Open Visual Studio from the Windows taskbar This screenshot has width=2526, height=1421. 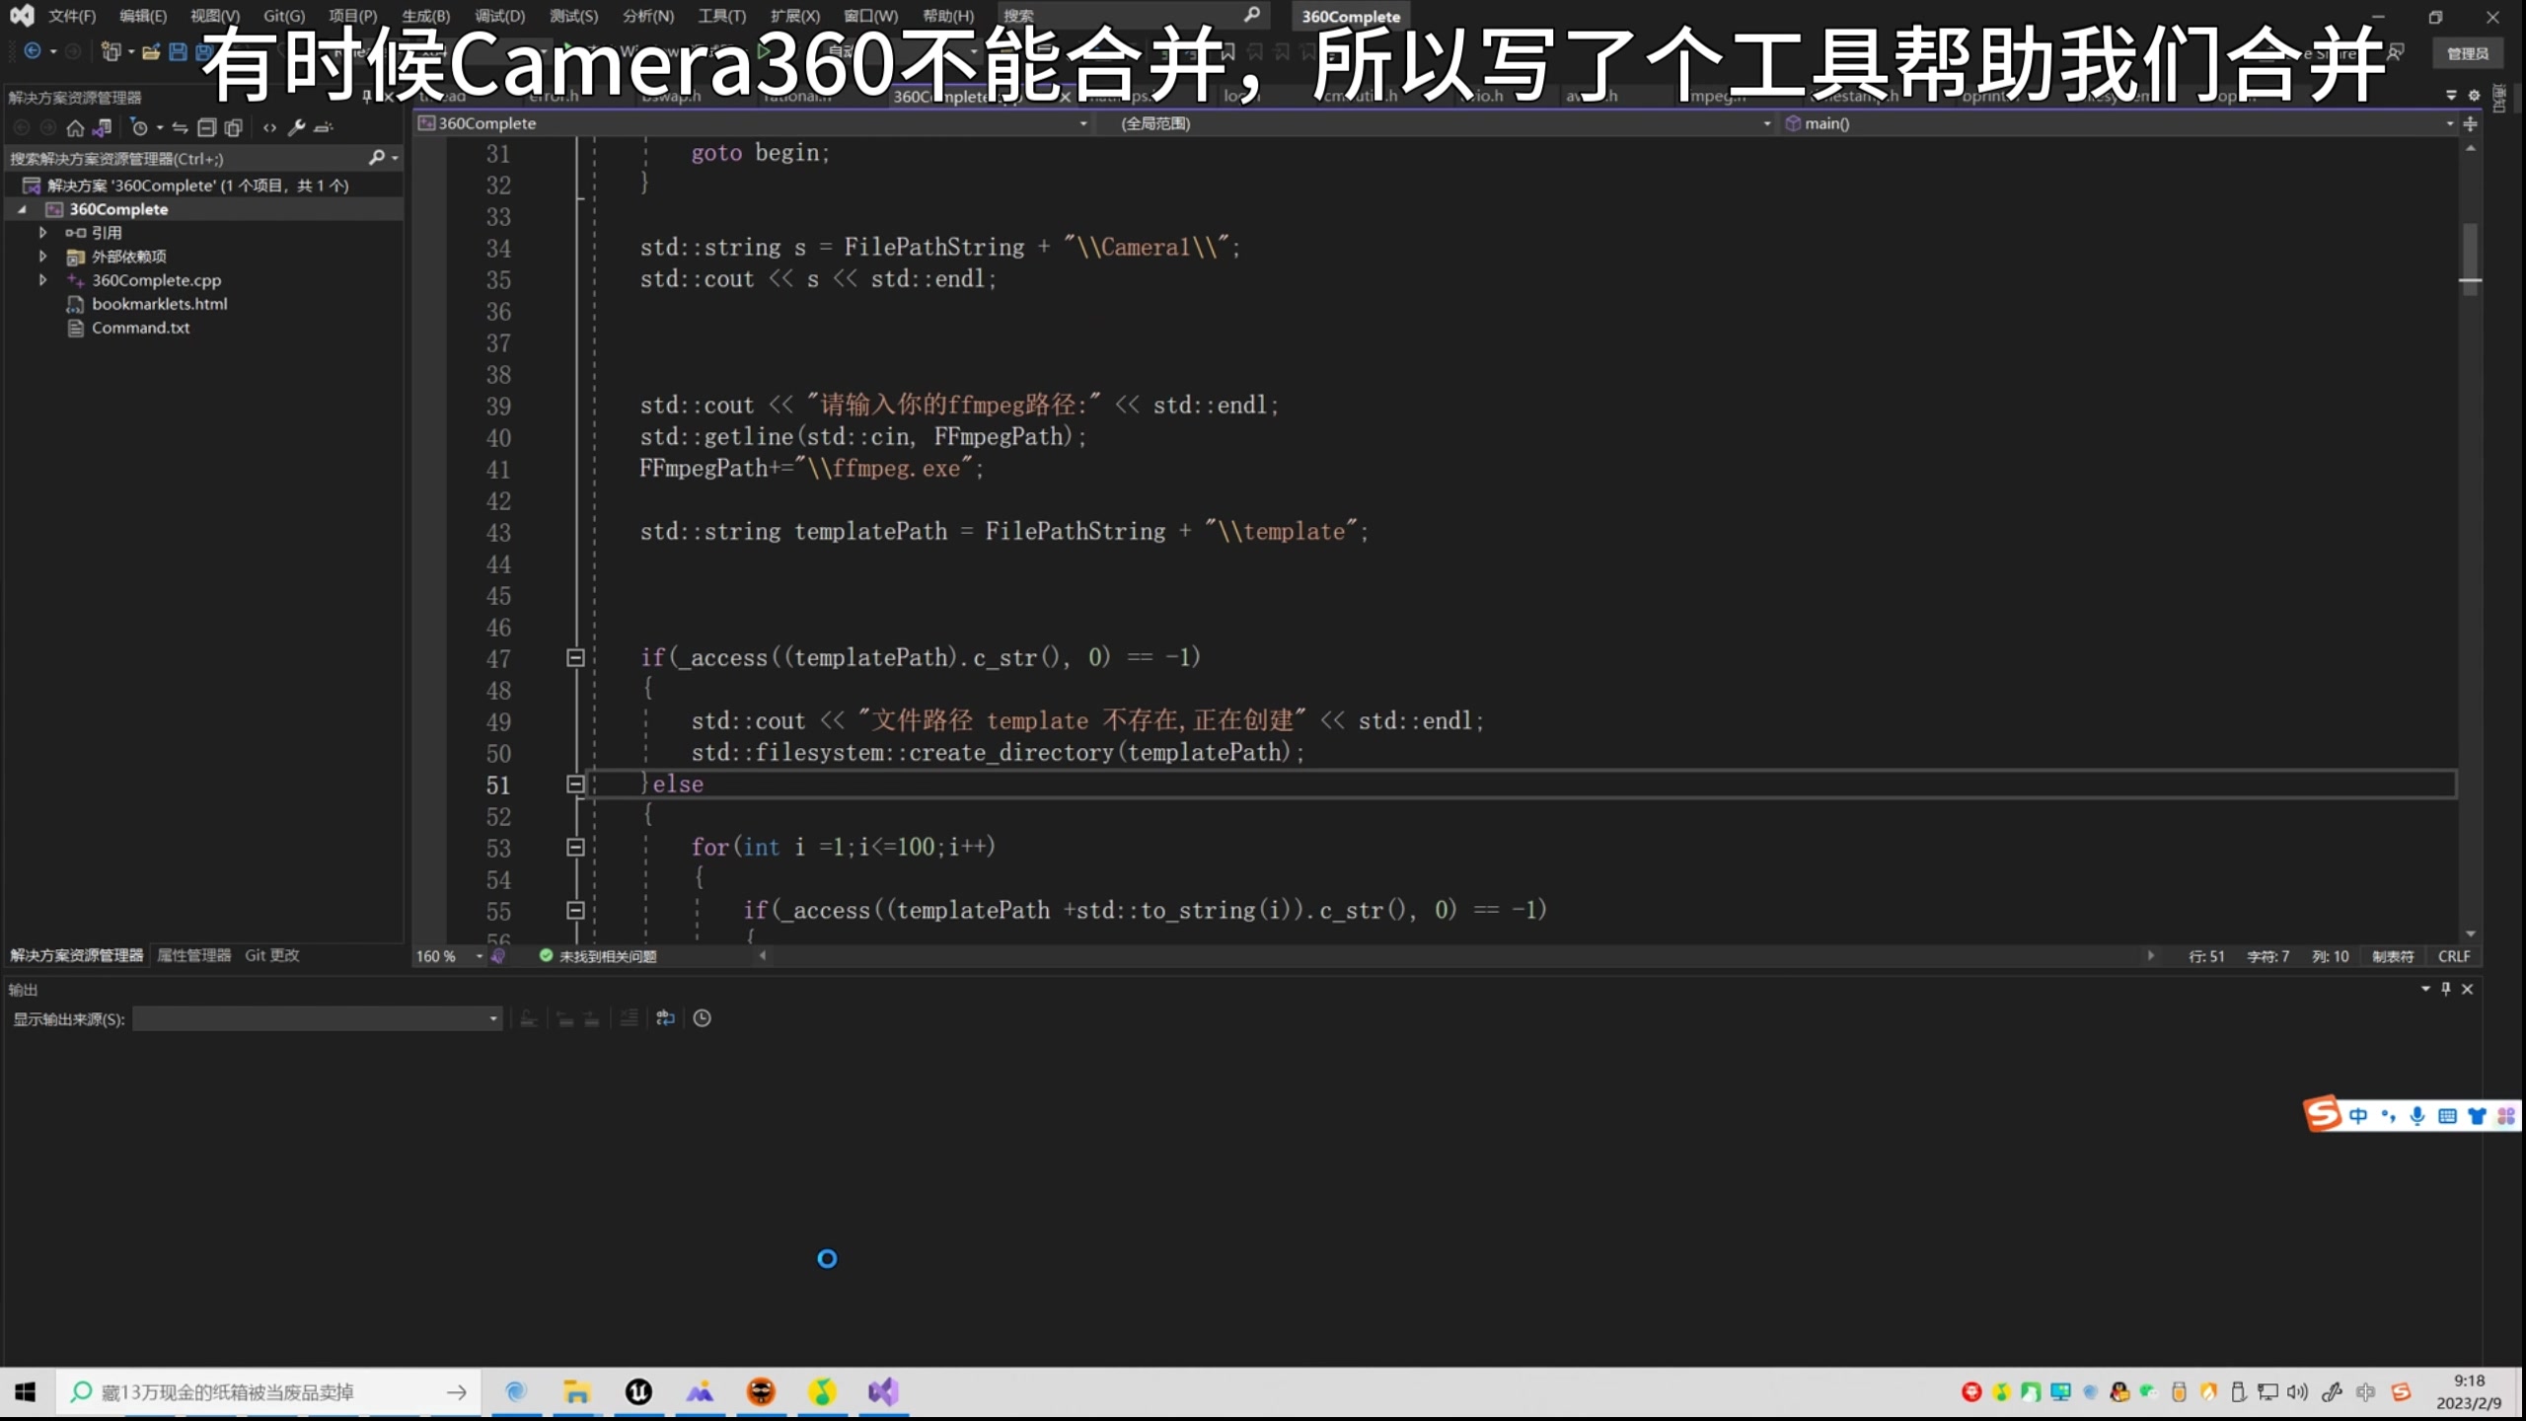click(x=883, y=1392)
